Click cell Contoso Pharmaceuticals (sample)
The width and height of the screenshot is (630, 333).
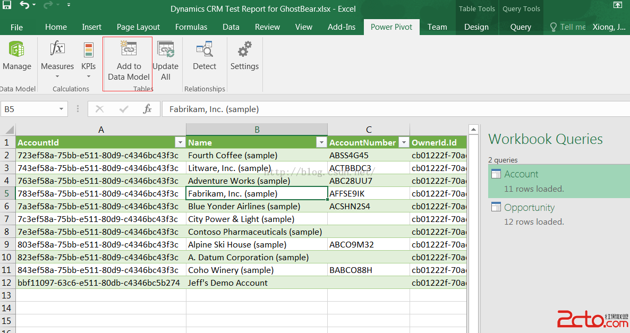(257, 232)
